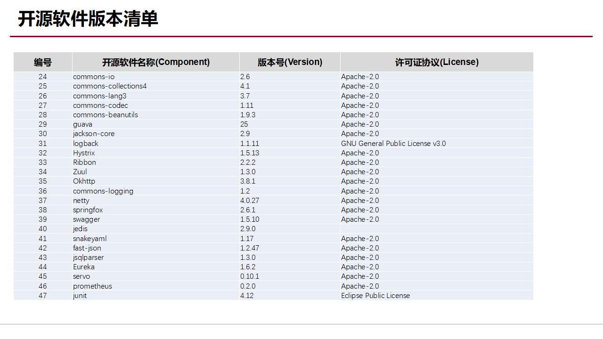Click version 1.17 of snakeyaml

(x=290, y=239)
